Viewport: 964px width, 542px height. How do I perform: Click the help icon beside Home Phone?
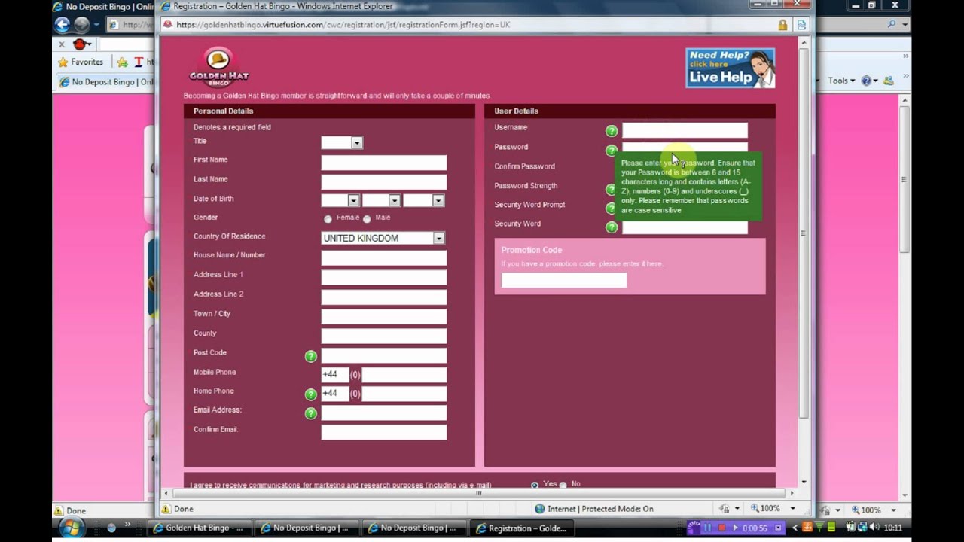coord(310,394)
